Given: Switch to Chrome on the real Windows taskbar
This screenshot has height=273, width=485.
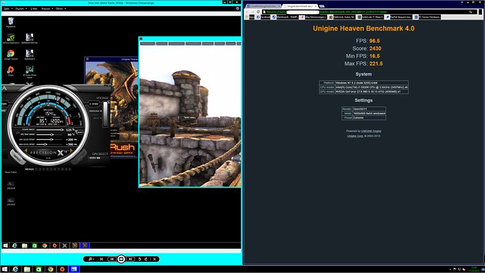Looking at the screenshot, I should tap(51, 269).
